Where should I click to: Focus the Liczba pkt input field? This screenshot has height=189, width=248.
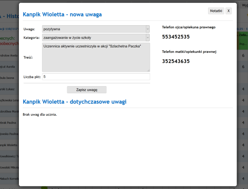pos(96,77)
